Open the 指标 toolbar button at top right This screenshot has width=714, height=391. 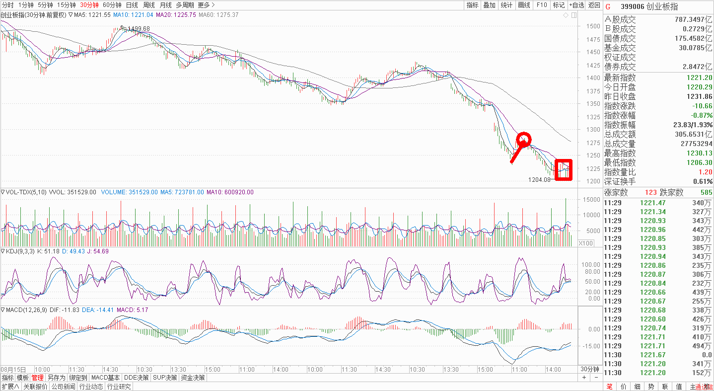(472, 5)
